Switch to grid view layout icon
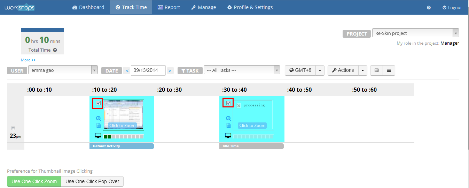 pyautogui.click(x=376, y=70)
